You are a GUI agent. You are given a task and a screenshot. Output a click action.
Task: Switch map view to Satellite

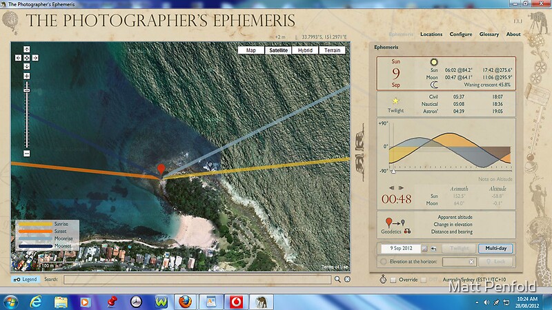click(x=279, y=50)
